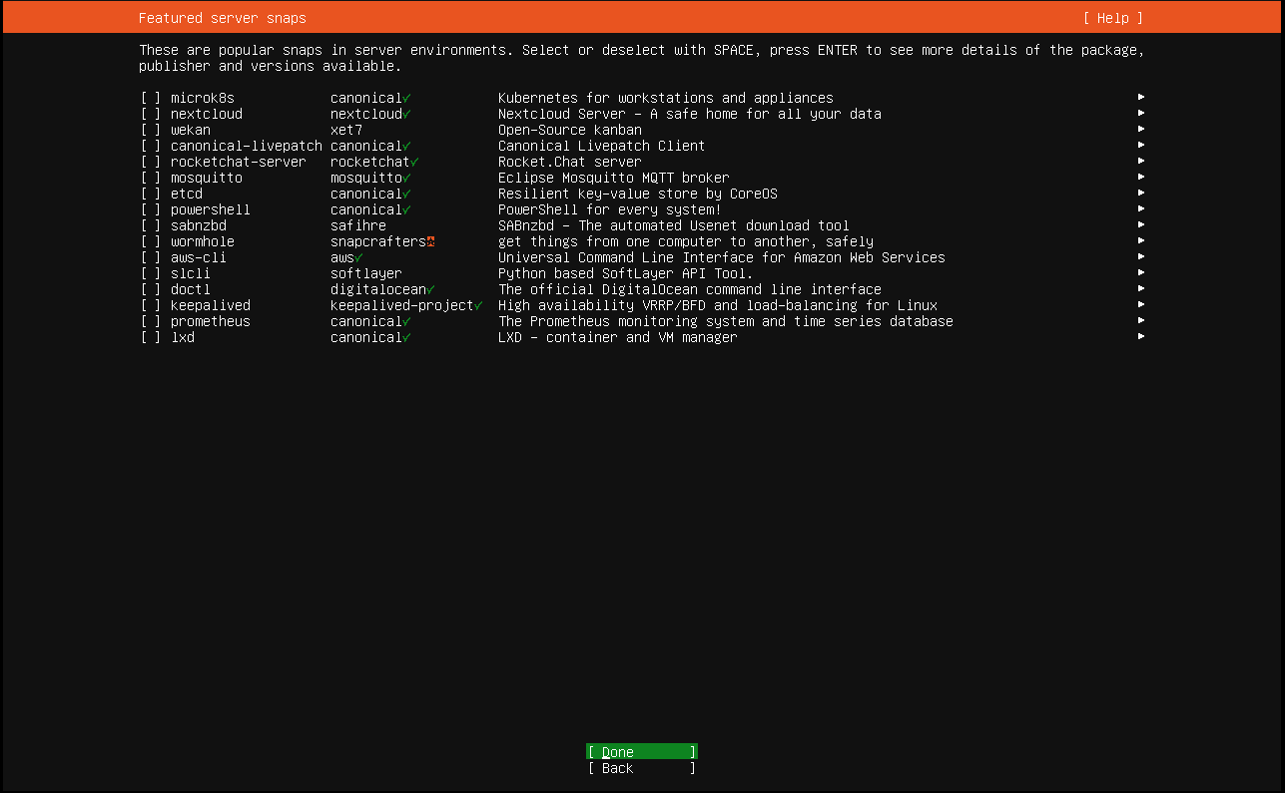The height and width of the screenshot is (793, 1285).
Task: Click verified checkmark beside mosquitto publisher
Action: [406, 178]
